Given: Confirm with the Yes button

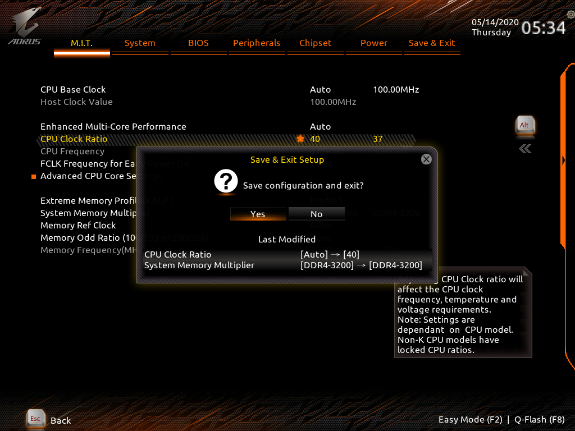Looking at the screenshot, I should (258, 214).
